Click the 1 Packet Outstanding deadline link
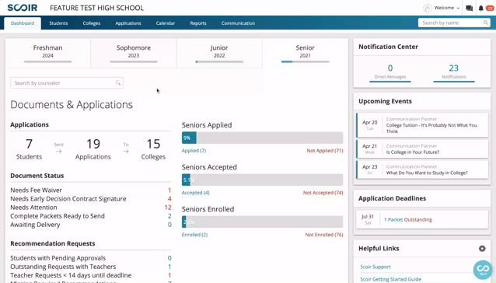This screenshot has width=496, height=283. click(407, 219)
